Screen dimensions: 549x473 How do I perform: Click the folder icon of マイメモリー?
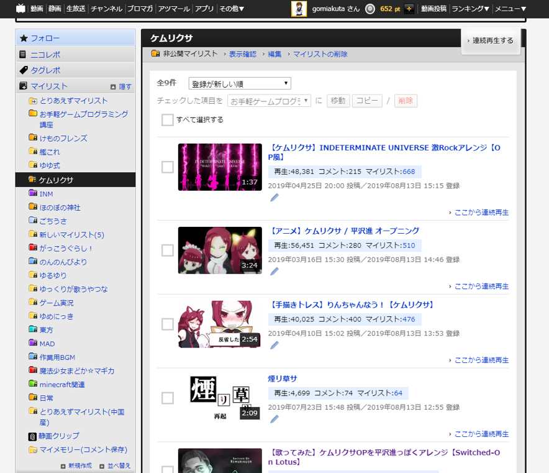tap(33, 449)
